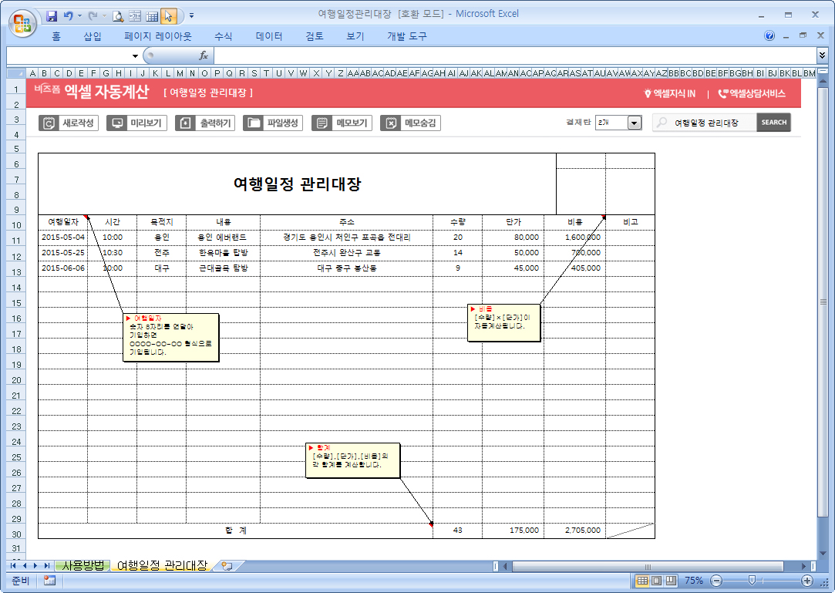Open the 데이터 ribbon tab

(x=269, y=36)
